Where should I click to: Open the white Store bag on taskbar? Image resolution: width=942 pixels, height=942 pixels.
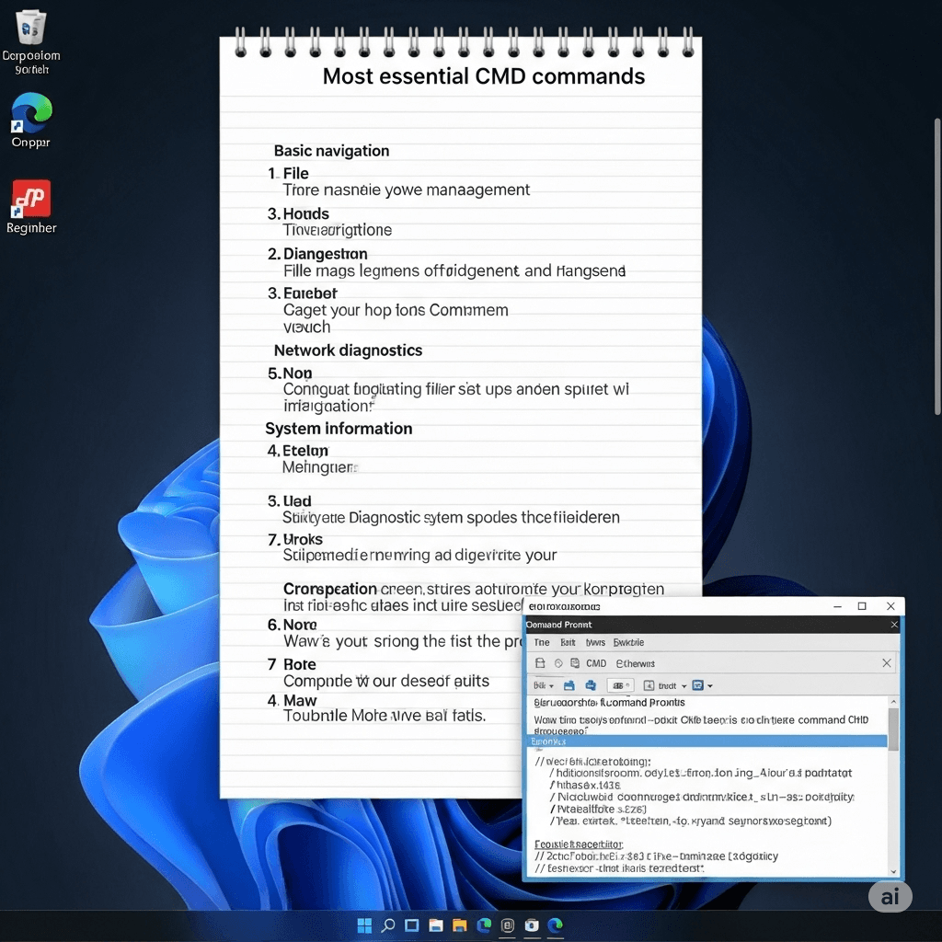532,925
